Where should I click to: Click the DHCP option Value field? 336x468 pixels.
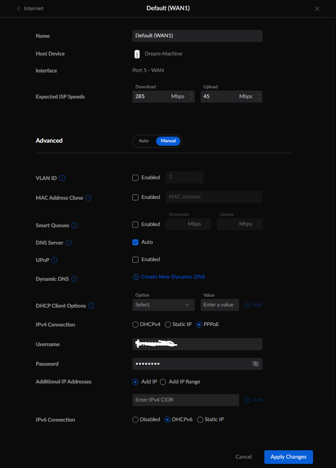pos(220,305)
